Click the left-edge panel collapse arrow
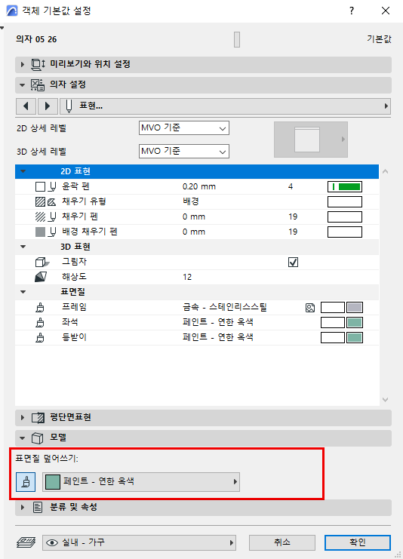The image size is (403, 559). click(x=2, y=27)
